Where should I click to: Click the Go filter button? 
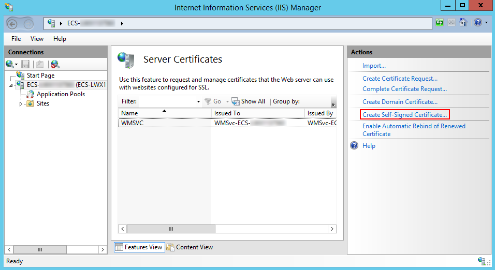click(213, 101)
